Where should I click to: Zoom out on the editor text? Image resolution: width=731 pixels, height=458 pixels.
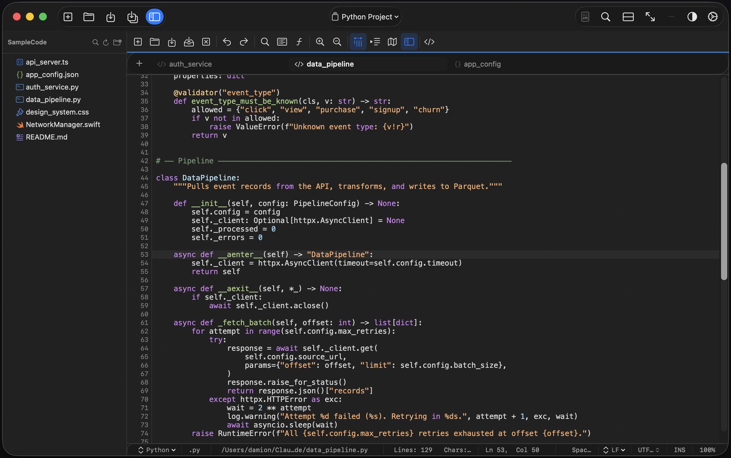pyautogui.click(x=337, y=42)
